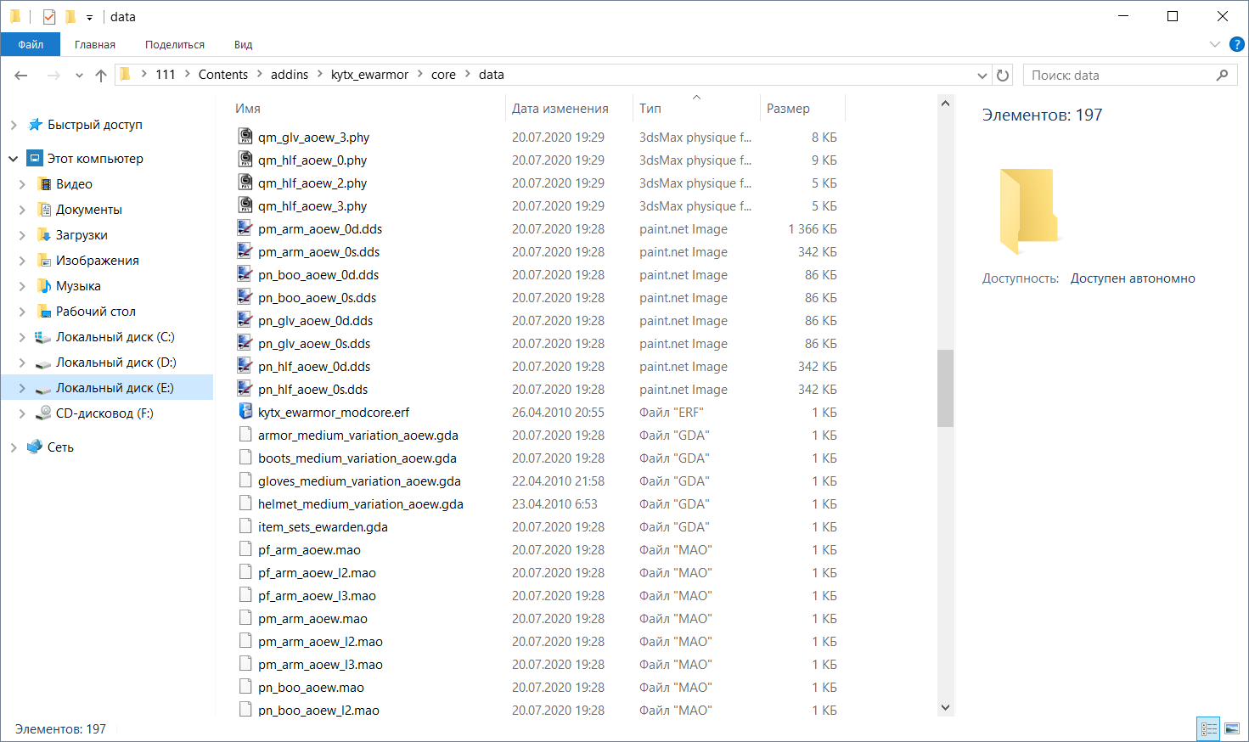Click the qm_glv_aoew_3.phy file icon
This screenshot has width=1249, height=742.
click(x=245, y=137)
